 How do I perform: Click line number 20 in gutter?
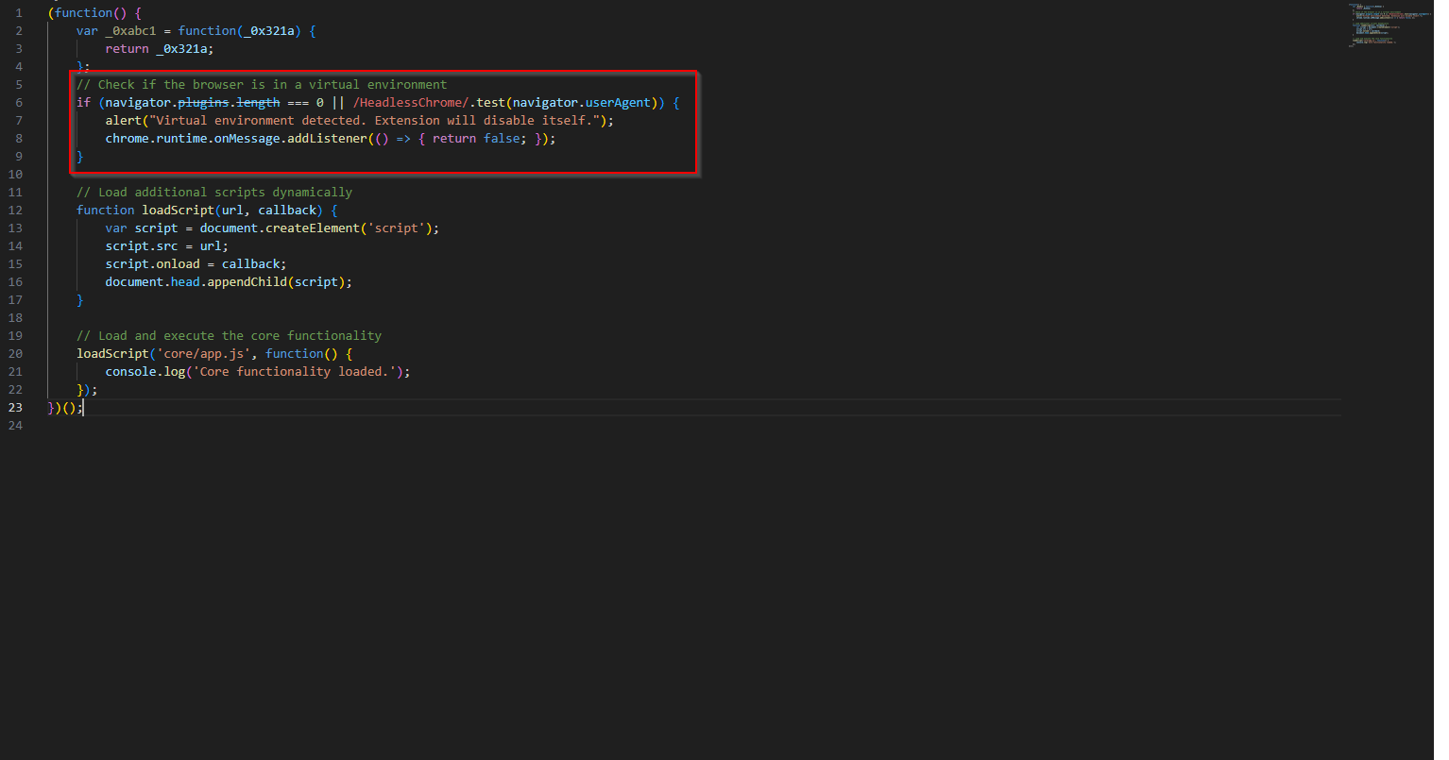coord(15,353)
